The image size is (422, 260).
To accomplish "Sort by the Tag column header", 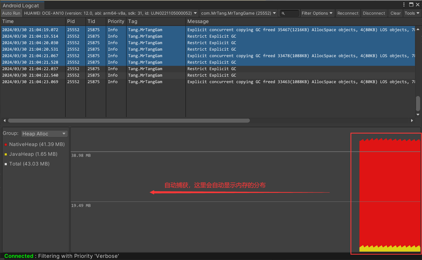I will coord(156,21).
